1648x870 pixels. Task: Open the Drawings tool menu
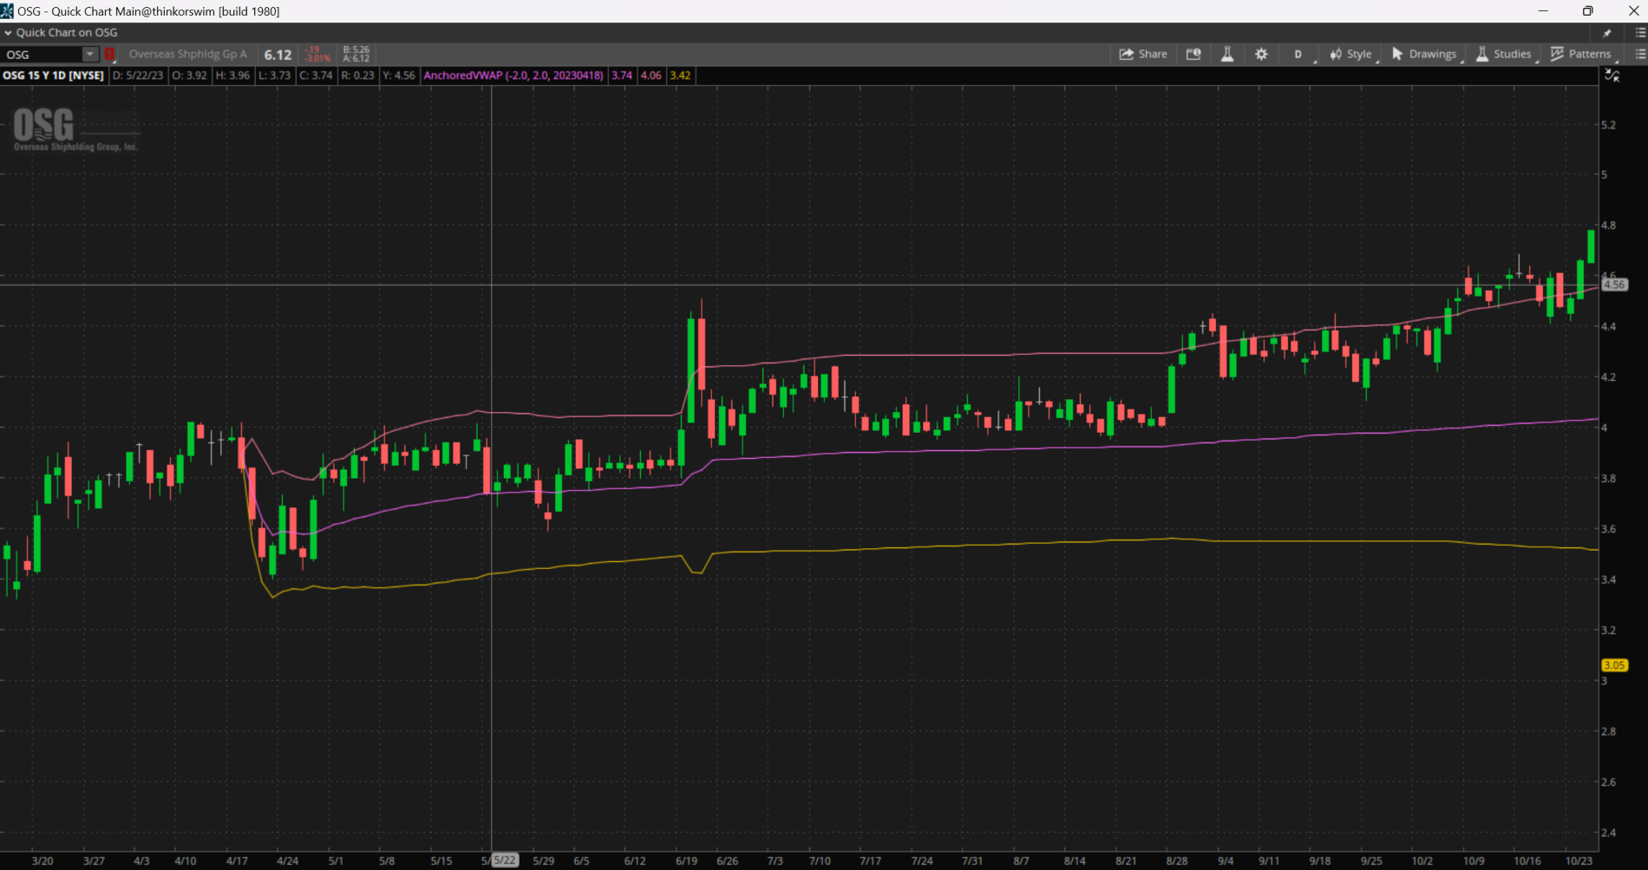tap(1424, 54)
